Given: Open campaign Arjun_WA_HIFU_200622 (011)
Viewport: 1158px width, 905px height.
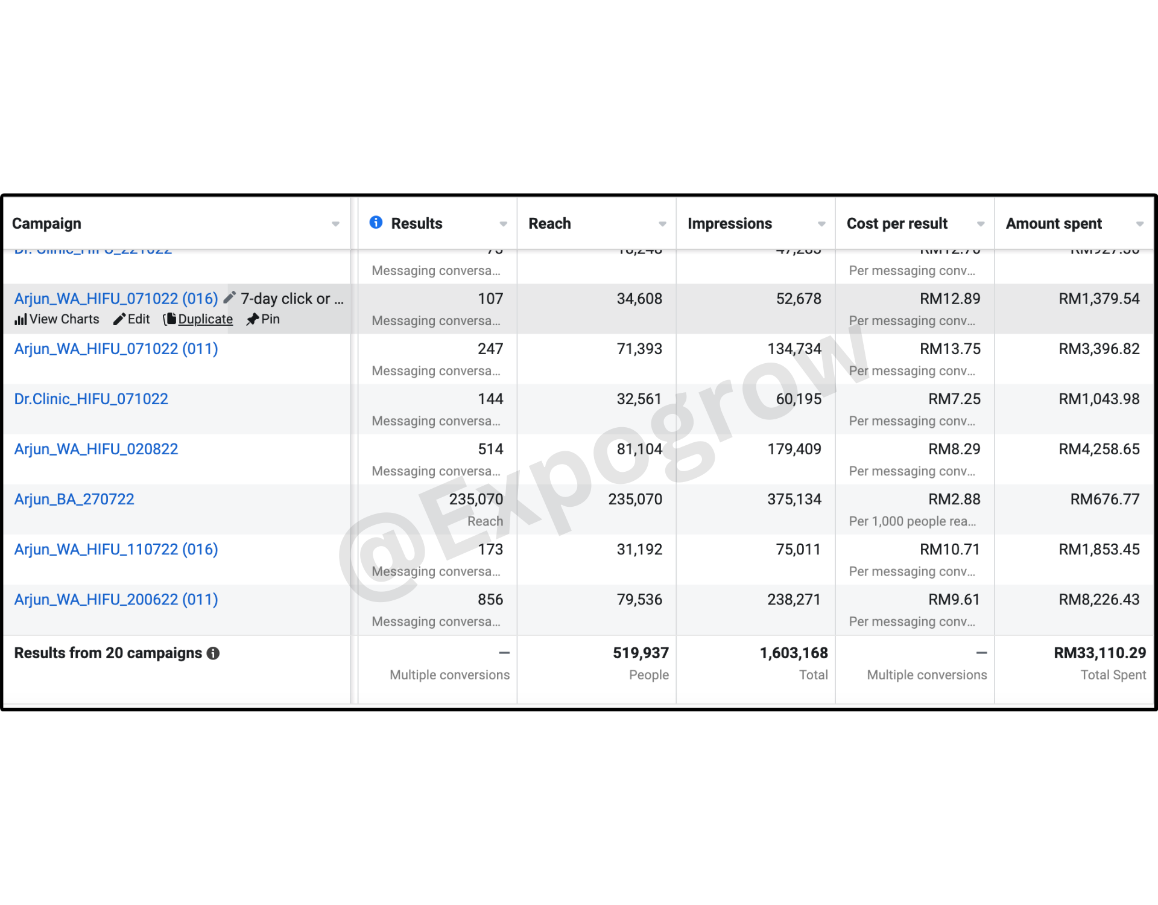Looking at the screenshot, I should click(116, 599).
